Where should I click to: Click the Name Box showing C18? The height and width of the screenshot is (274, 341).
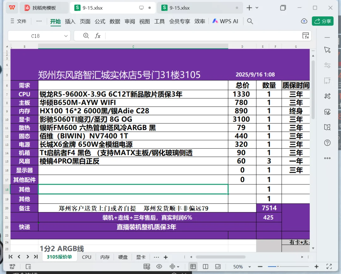point(35,36)
